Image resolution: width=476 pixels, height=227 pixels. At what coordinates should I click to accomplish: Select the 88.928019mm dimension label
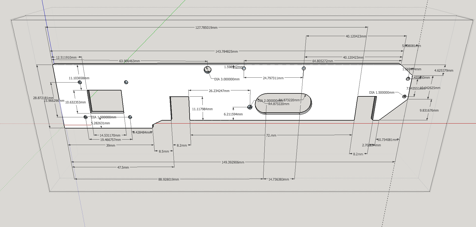tap(169, 179)
